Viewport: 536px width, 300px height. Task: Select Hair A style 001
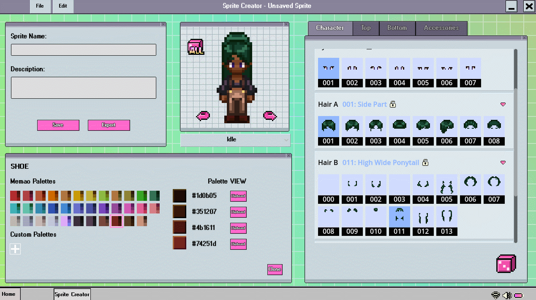pos(329,131)
